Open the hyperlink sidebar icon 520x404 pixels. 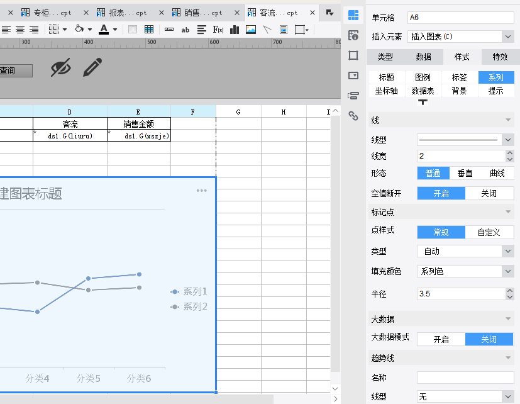tap(353, 116)
